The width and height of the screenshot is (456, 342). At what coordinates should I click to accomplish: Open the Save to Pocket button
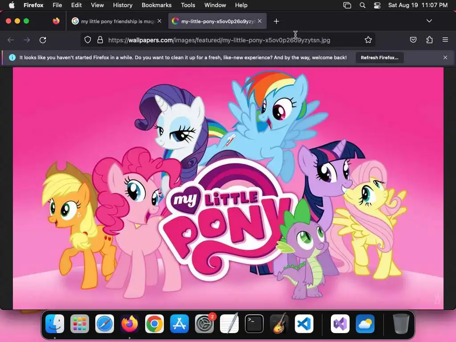tap(413, 40)
